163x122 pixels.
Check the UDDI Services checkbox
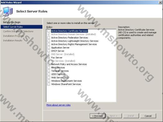49,74
